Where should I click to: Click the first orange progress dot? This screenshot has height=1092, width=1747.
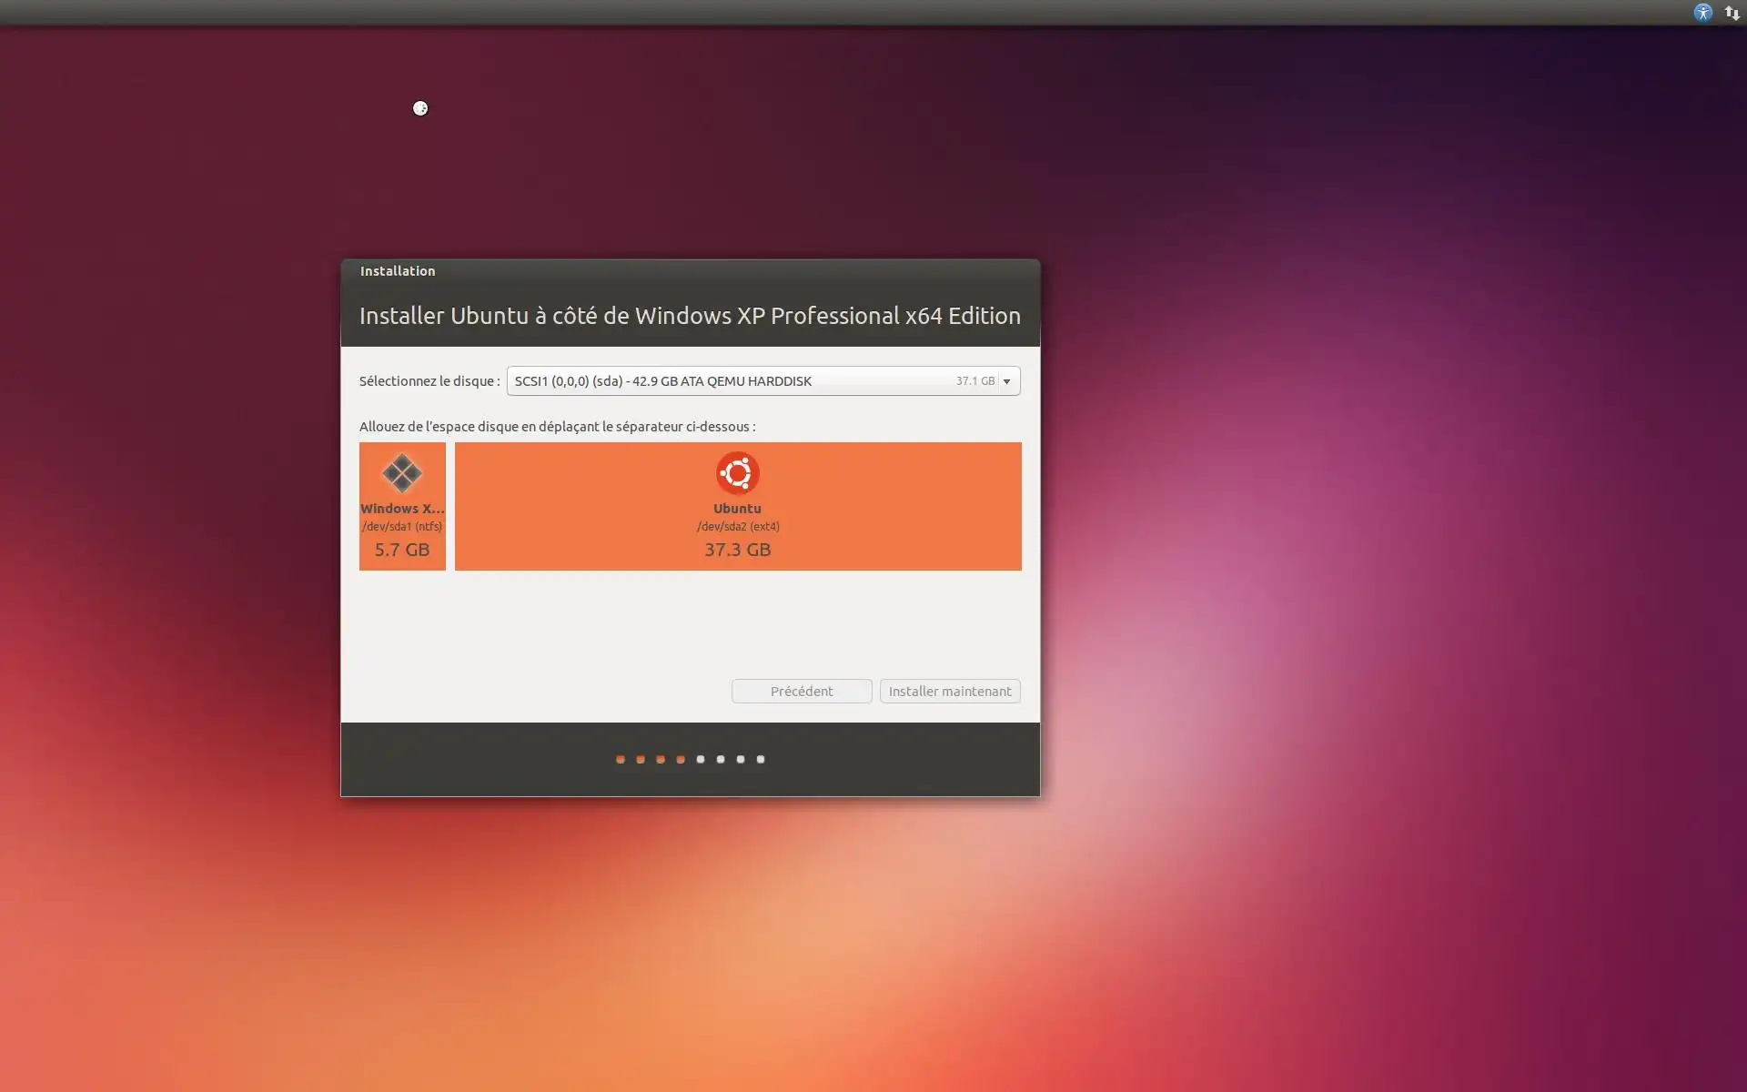(621, 759)
